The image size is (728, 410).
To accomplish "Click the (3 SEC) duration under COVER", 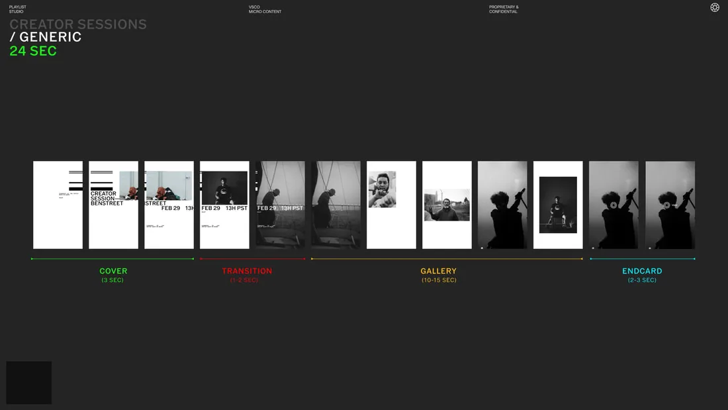I will [x=113, y=280].
